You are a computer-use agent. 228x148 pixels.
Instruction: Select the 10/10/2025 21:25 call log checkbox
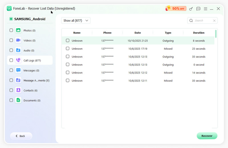coord(68,40)
